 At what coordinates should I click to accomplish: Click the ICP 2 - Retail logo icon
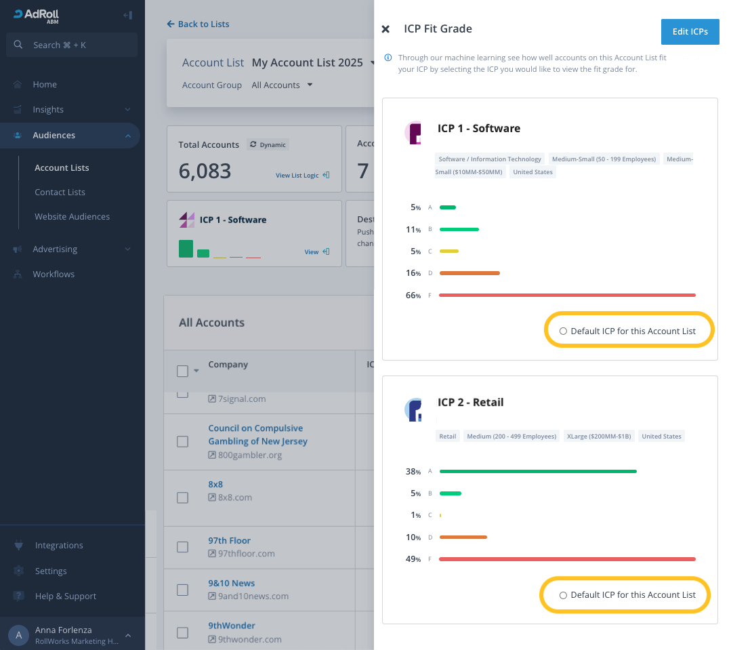tap(414, 409)
